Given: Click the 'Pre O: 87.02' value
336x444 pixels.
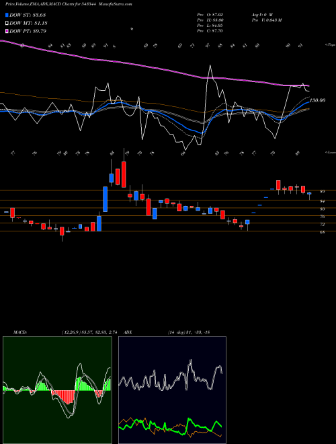Looking at the screenshot, I should [210, 14].
